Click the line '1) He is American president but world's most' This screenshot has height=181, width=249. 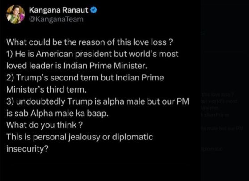point(93,54)
